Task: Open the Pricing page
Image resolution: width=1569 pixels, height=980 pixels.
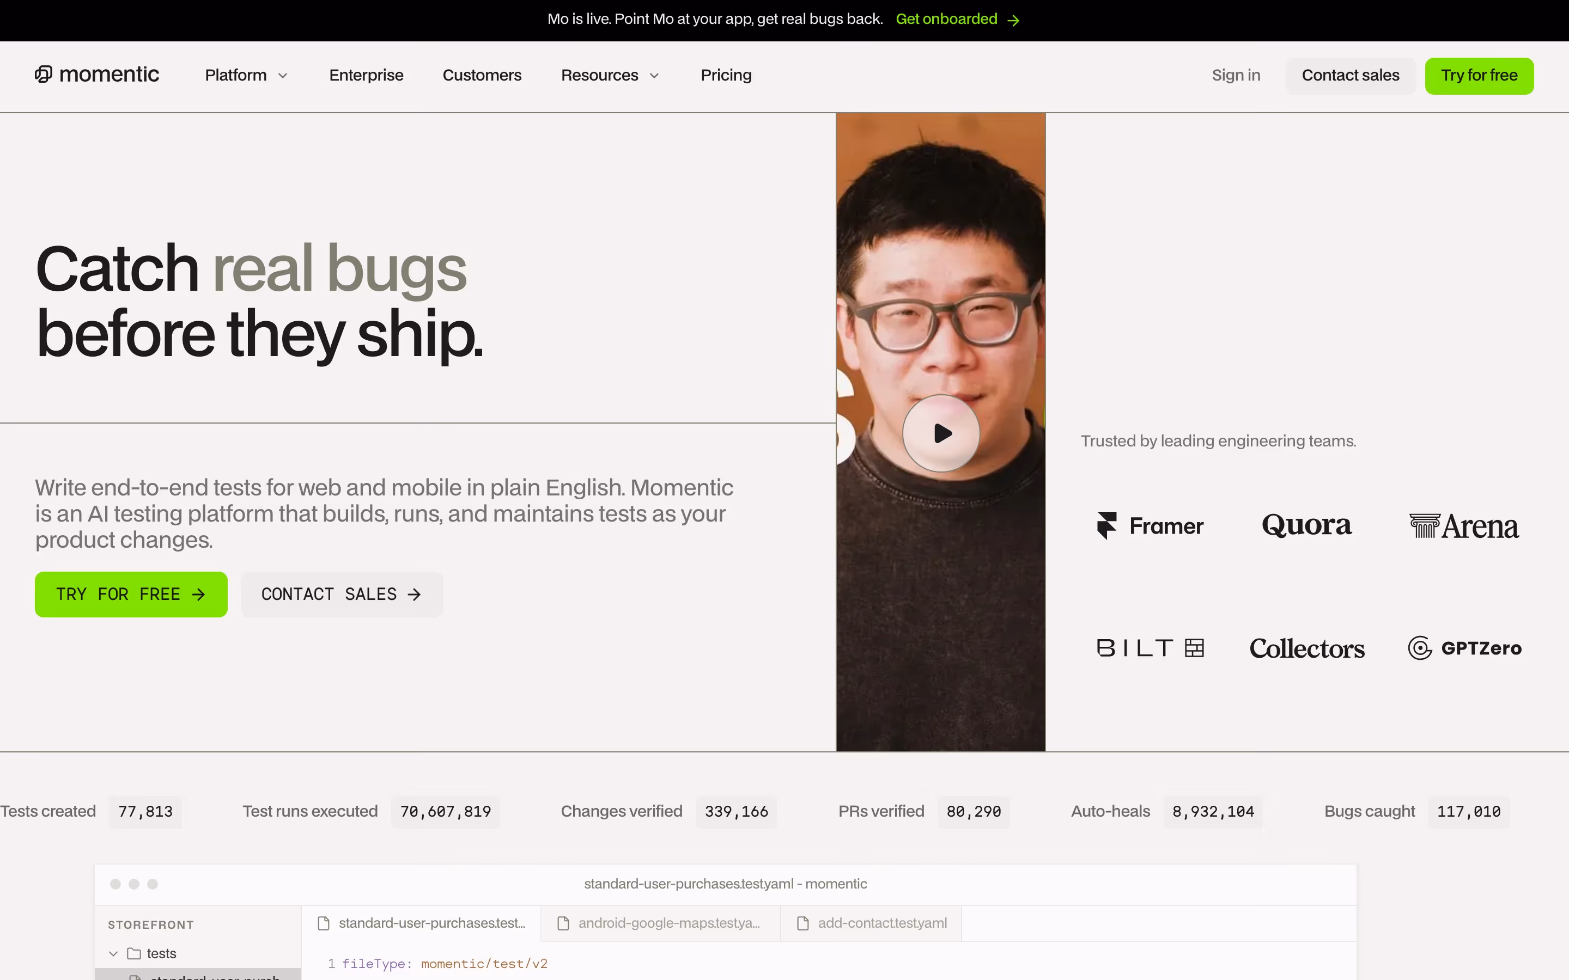Action: click(x=726, y=75)
